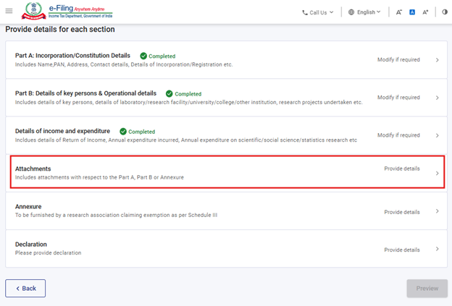The image size is (452, 306).
Task: Increase font size with A+ icon
Action: tap(425, 12)
